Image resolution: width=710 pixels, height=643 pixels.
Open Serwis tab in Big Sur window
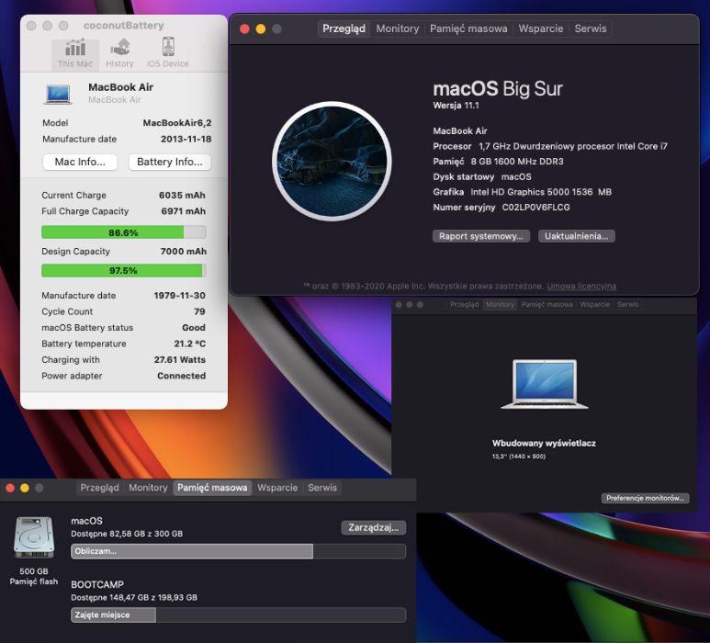click(x=591, y=28)
